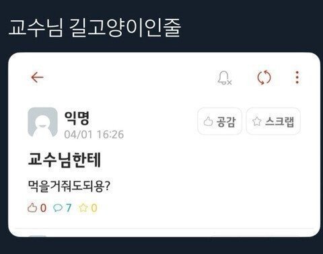This screenshot has height=254, width=323.
Task: Toggle the muted notification bell
Action: (224, 78)
